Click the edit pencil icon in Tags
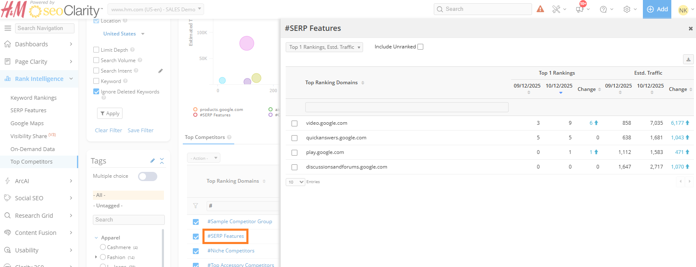Screen dimensions: 696x267 (x=153, y=161)
